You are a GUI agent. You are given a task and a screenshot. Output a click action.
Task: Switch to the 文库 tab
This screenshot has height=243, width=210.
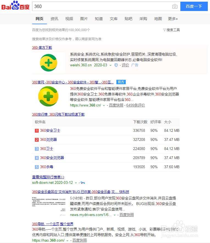tap(114, 19)
